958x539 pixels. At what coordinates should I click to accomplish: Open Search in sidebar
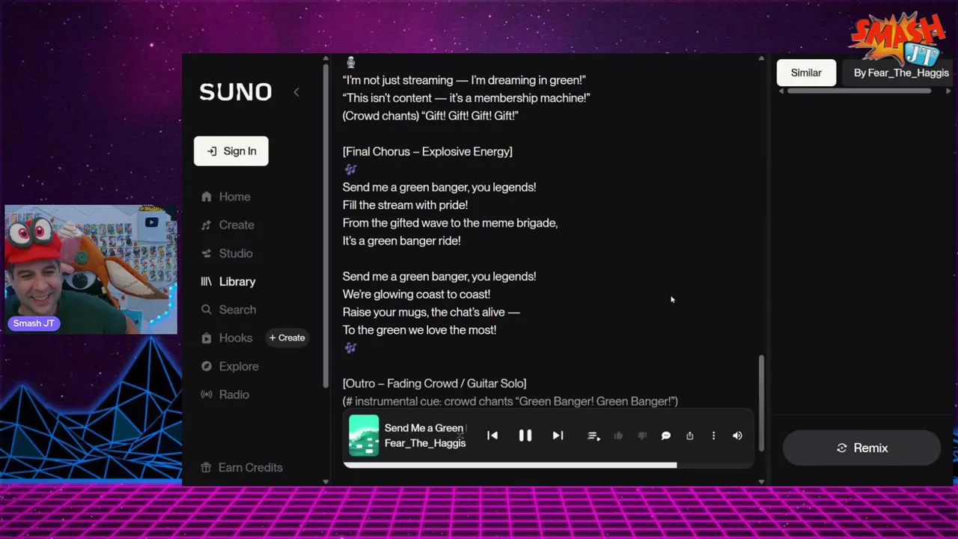(237, 310)
